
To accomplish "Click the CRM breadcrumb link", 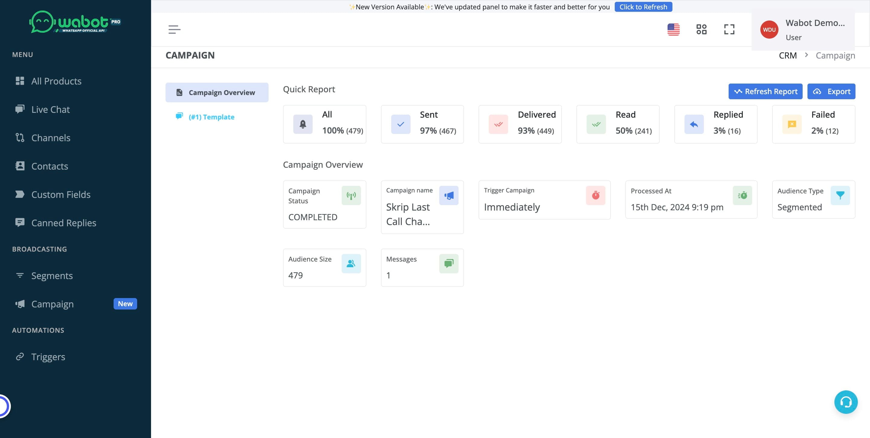I will tap(788, 55).
